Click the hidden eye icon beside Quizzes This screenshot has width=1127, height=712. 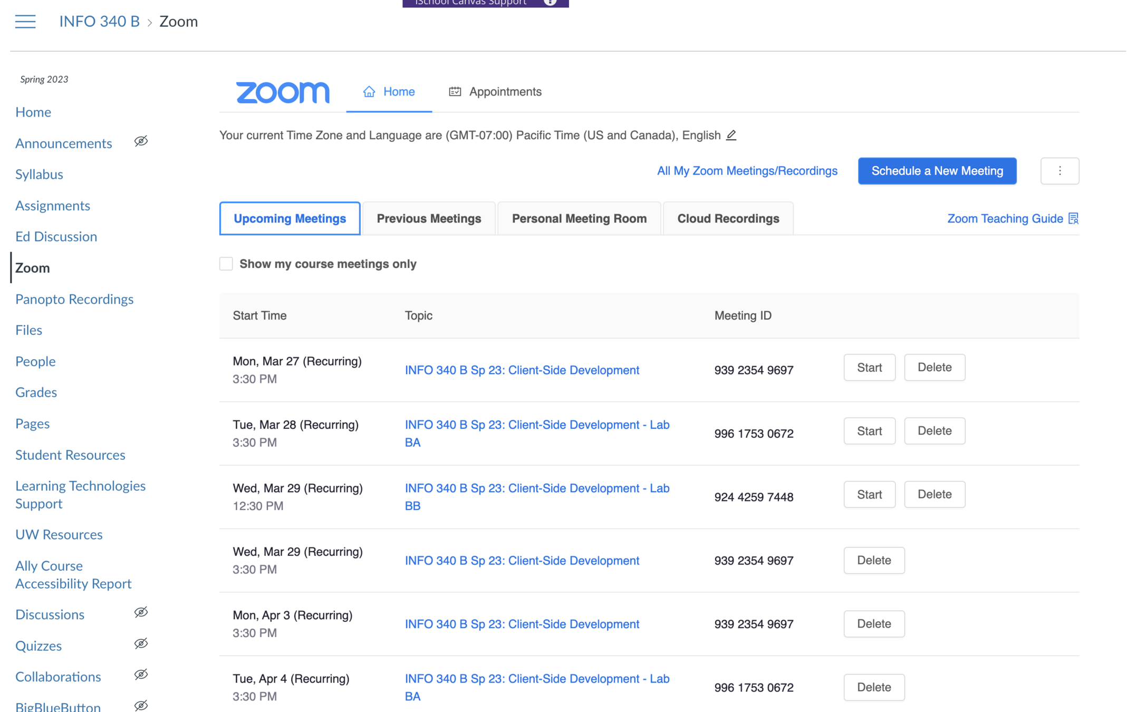click(x=141, y=643)
